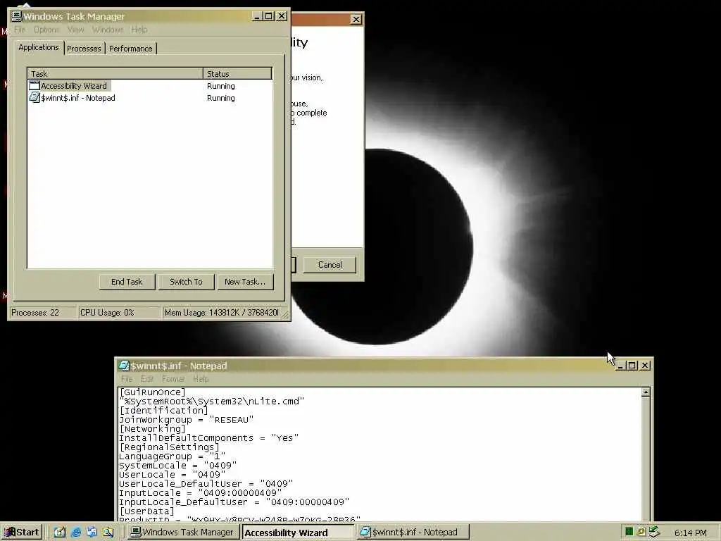721x541 pixels.
Task: Open Notepad Edit menu
Action: click(x=147, y=379)
